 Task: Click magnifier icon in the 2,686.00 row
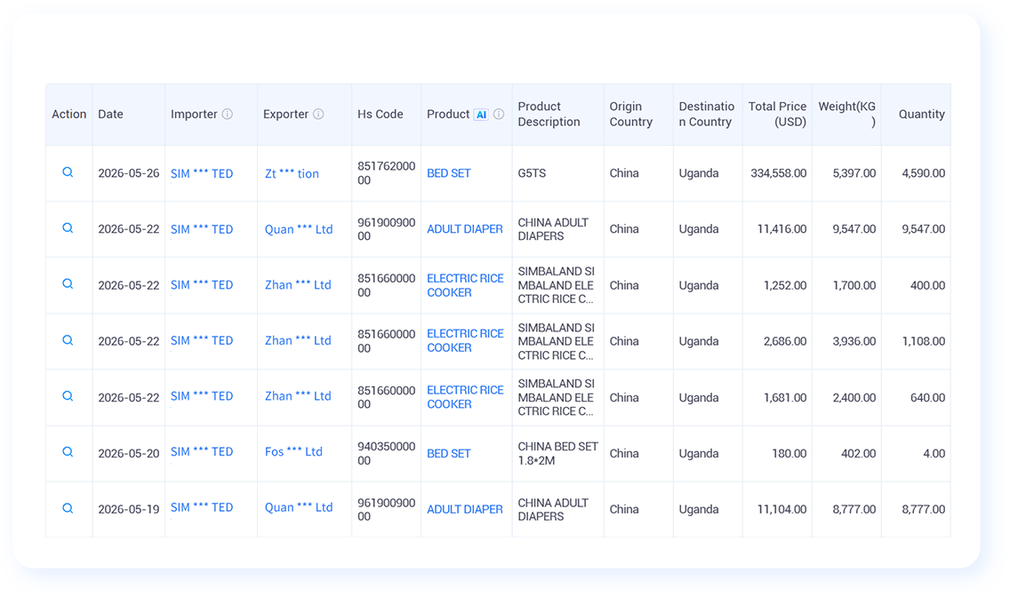(x=68, y=340)
